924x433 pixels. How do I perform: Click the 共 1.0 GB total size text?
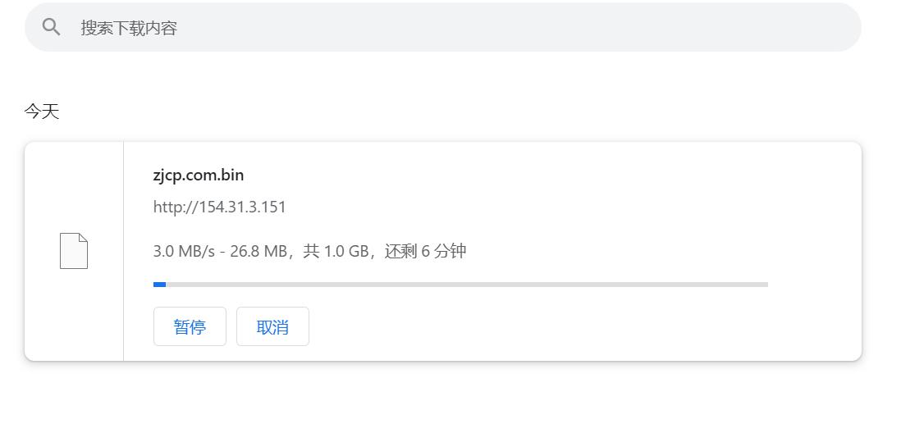coord(336,251)
